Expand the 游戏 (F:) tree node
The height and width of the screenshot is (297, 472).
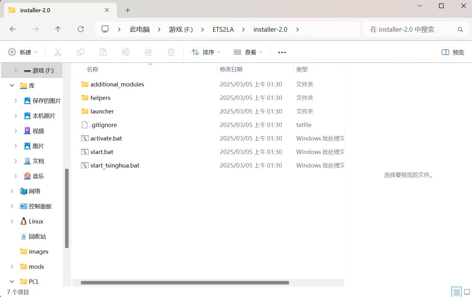point(15,70)
